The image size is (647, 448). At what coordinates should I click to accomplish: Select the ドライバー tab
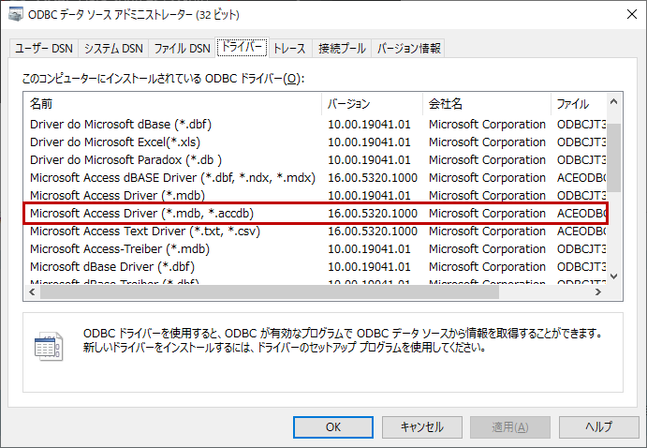click(242, 47)
